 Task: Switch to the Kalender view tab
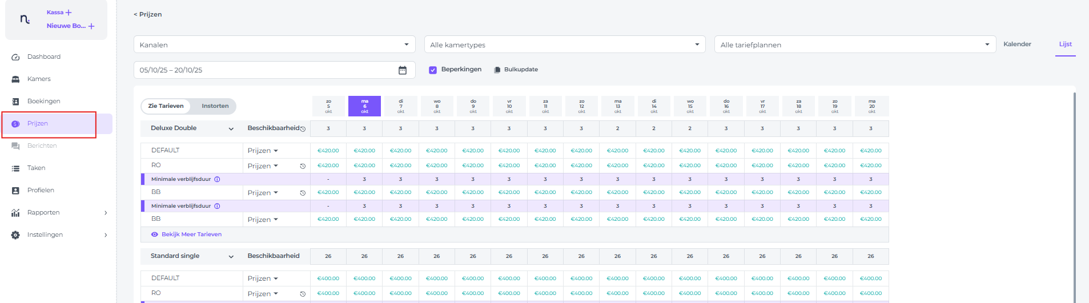pyautogui.click(x=1017, y=44)
